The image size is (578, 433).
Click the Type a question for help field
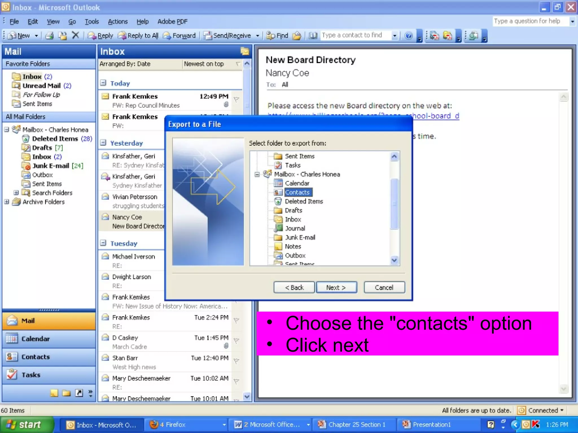[x=531, y=21]
